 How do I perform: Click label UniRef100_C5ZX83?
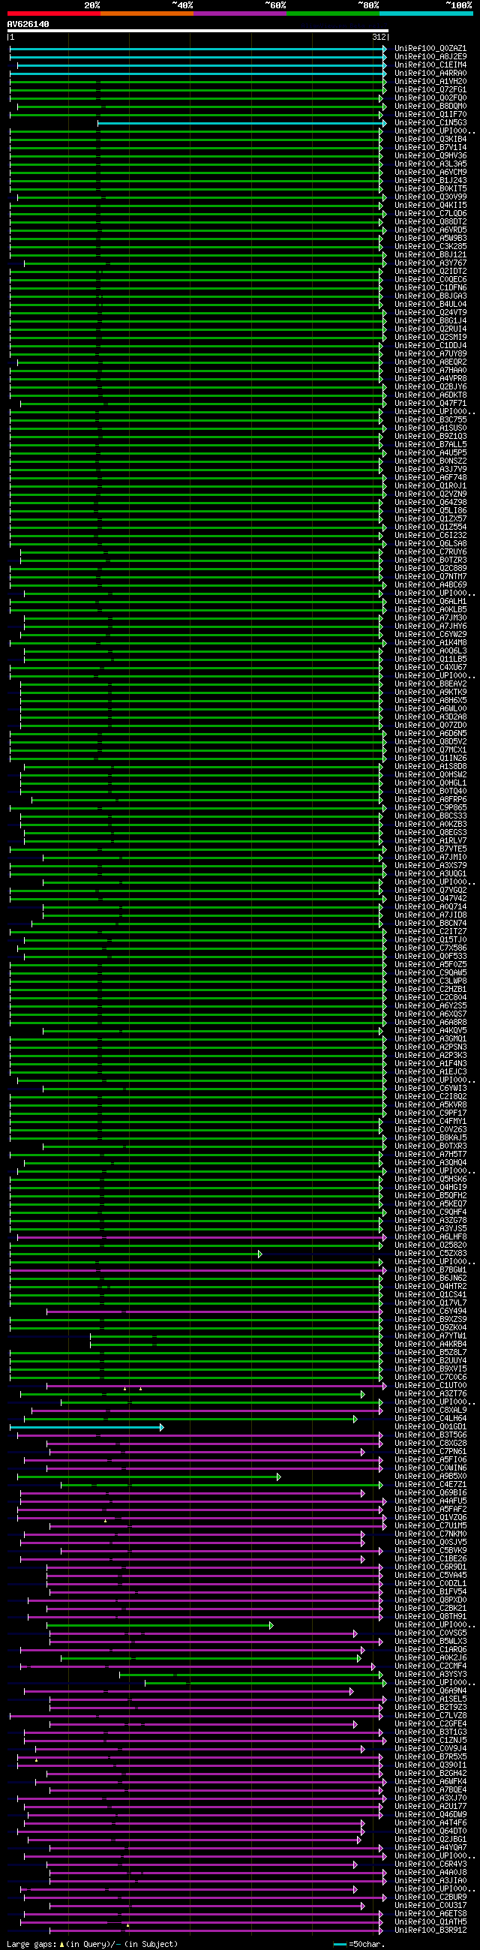point(430,1254)
